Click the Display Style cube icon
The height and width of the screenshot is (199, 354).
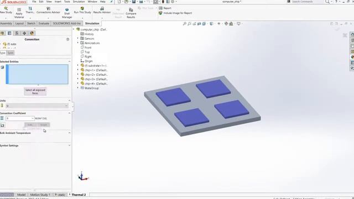(211, 24)
